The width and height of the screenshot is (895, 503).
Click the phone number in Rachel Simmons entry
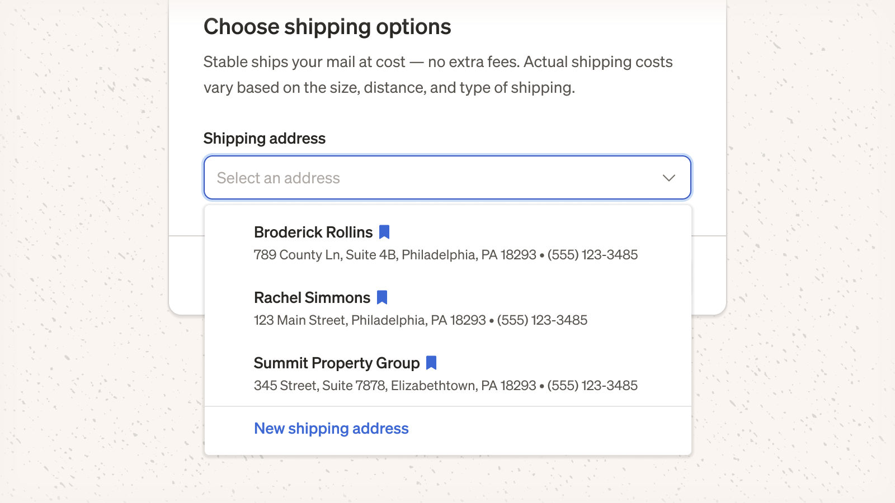tap(542, 320)
